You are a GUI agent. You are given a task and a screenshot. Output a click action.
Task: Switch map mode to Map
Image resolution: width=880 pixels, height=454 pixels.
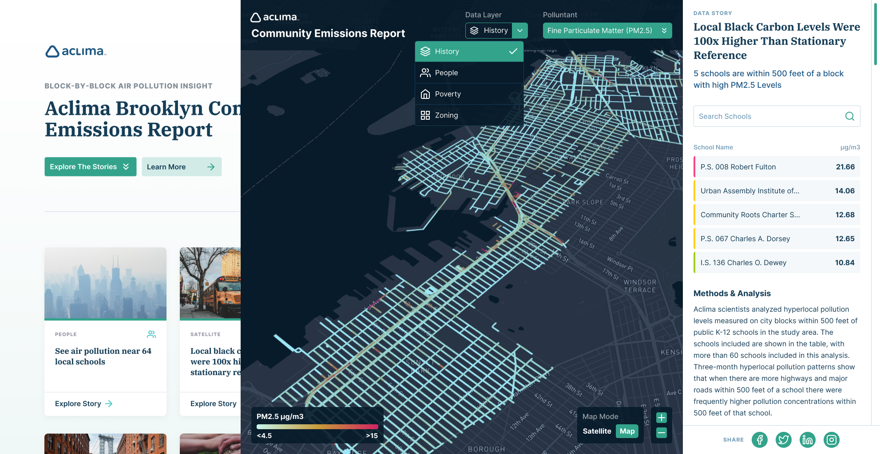pyautogui.click(x=627, y=431)
